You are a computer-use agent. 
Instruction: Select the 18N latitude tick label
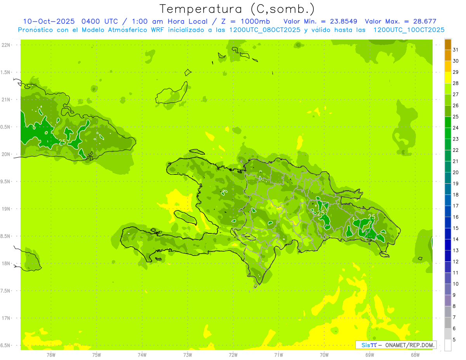(x=6, y=264)
